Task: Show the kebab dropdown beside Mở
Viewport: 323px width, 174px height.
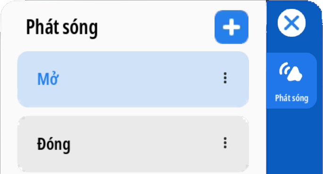Action: (x=225, y=78)
